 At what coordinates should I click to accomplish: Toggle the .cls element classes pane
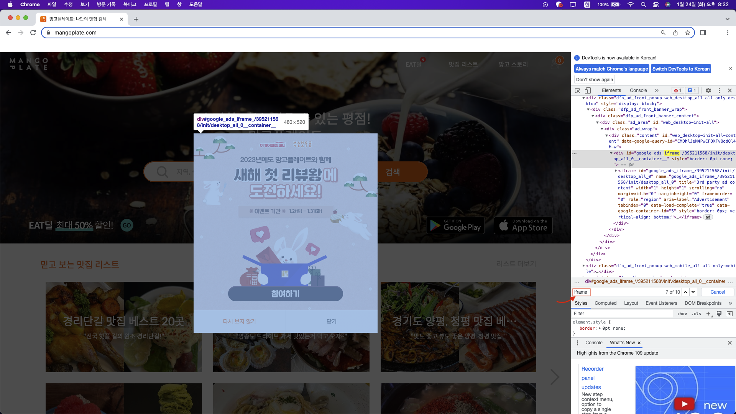tap(697, 314)
